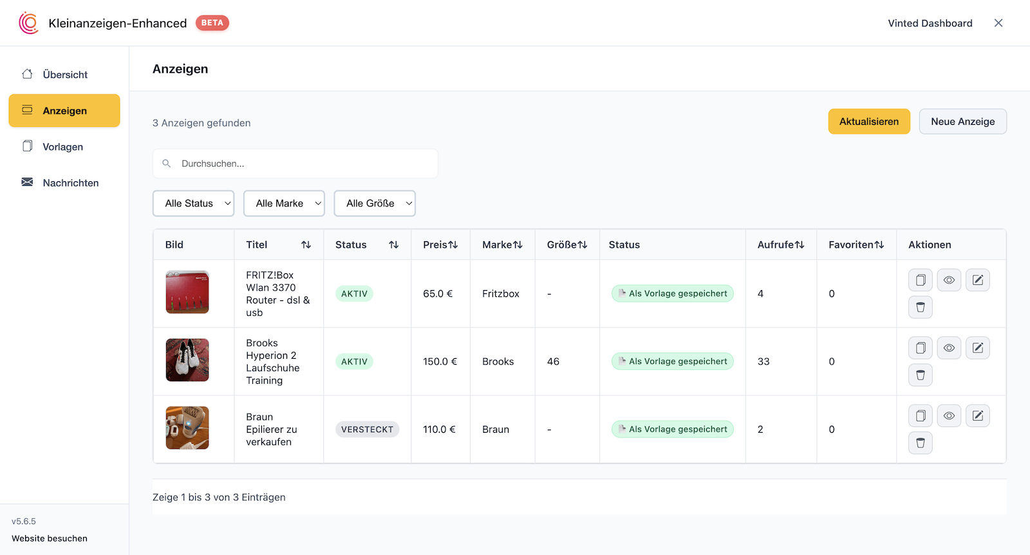Click the version label v5.6.5
The height and width of the screenshot is (555, 1030).
click(x=24, y=522)
